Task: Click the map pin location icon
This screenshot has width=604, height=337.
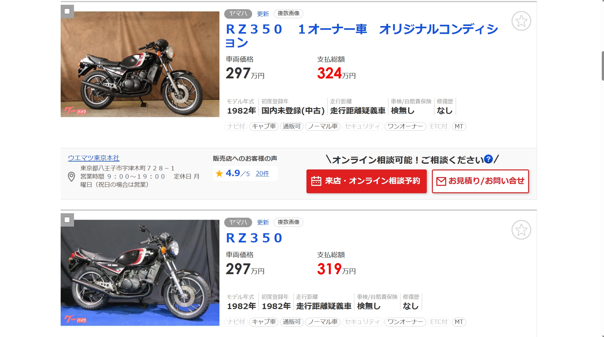Action: [x=71, y=176]
